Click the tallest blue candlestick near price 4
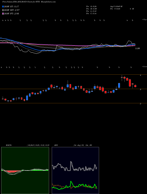 click(x=119, y=85)
